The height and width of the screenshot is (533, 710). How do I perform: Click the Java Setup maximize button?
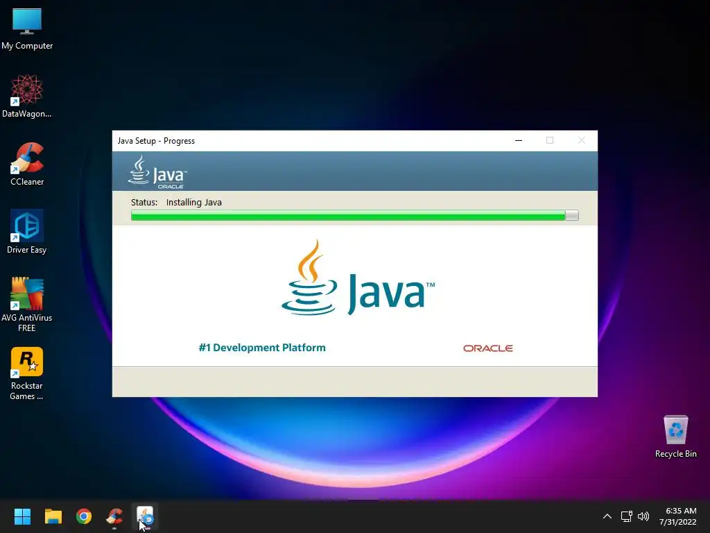click(x=550, y=140)
